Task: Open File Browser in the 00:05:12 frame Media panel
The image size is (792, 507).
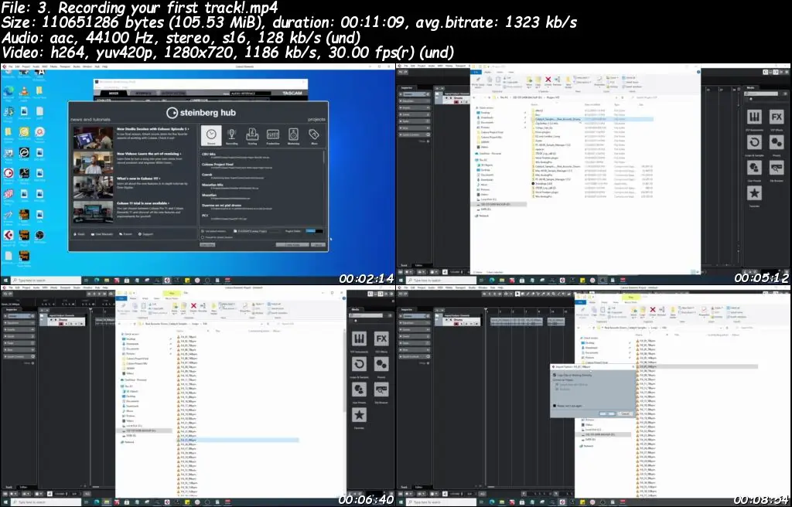Action: [x=777, y=167]
